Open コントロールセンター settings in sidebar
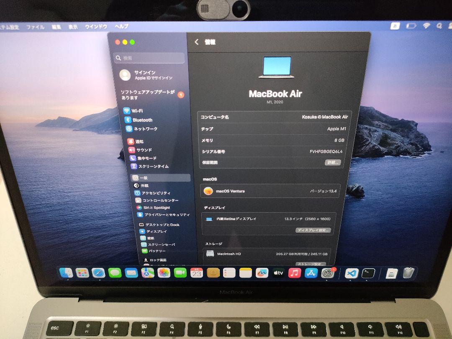This screenshot has height=339, width=452. pyautogui.click(x=157, y=200)
